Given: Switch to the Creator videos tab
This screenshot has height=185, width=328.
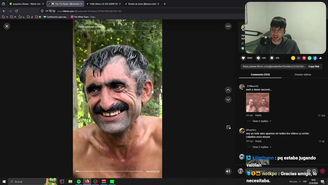Looking at the screenshot, I should pos(303,75).
